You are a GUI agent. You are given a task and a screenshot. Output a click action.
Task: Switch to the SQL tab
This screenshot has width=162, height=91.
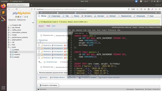66,16
